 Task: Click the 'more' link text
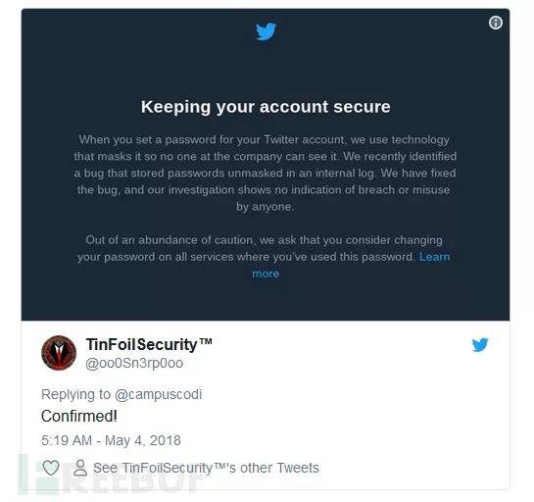[x=266, y=274]
